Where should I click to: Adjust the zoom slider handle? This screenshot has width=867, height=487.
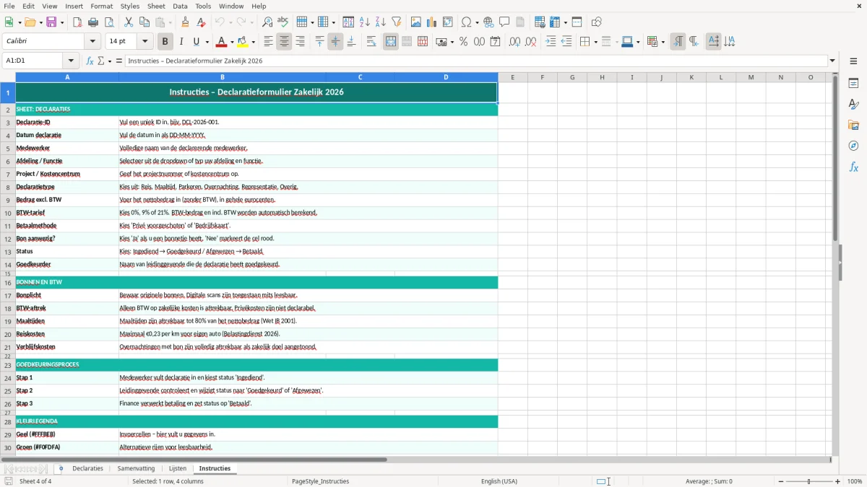809,481
